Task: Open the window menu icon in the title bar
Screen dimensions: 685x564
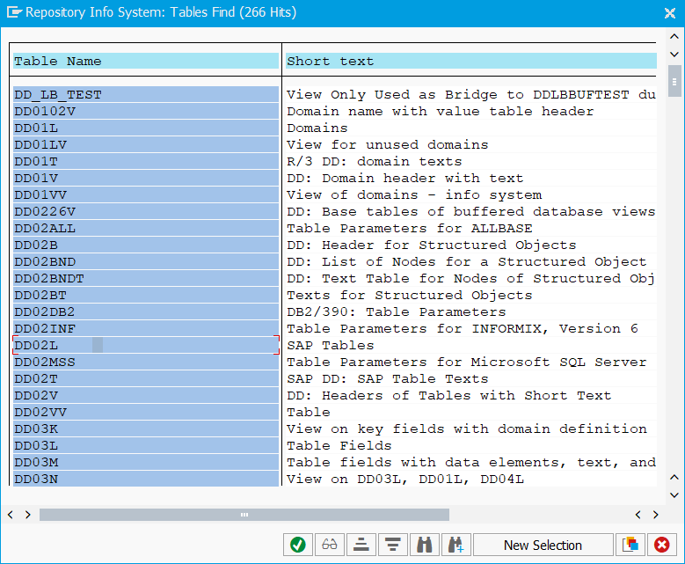Action: coord(13,12)
